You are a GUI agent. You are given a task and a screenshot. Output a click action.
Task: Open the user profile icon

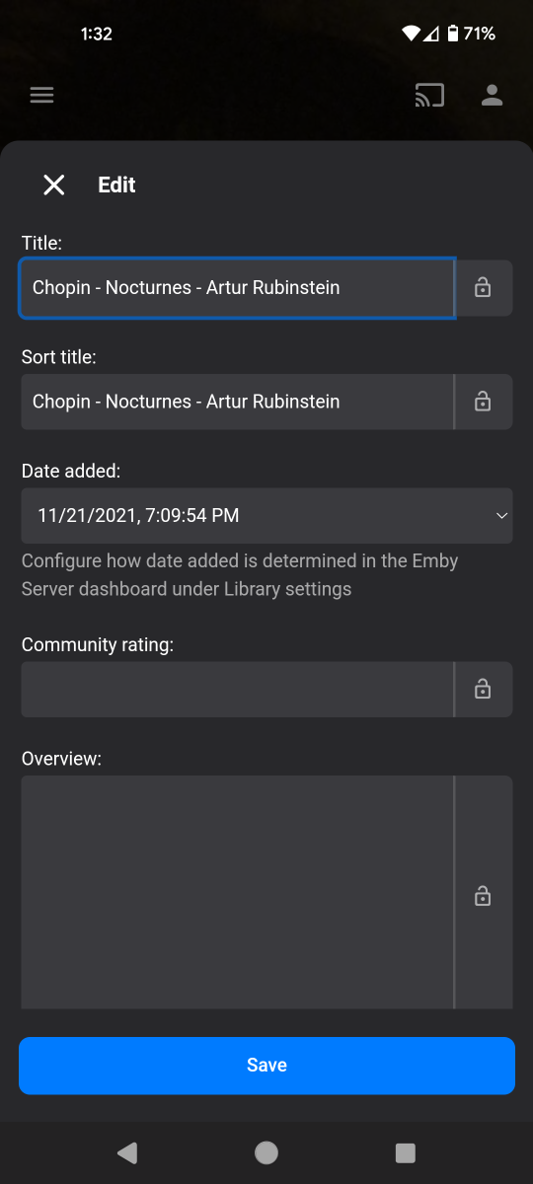[x=492, y=96]
